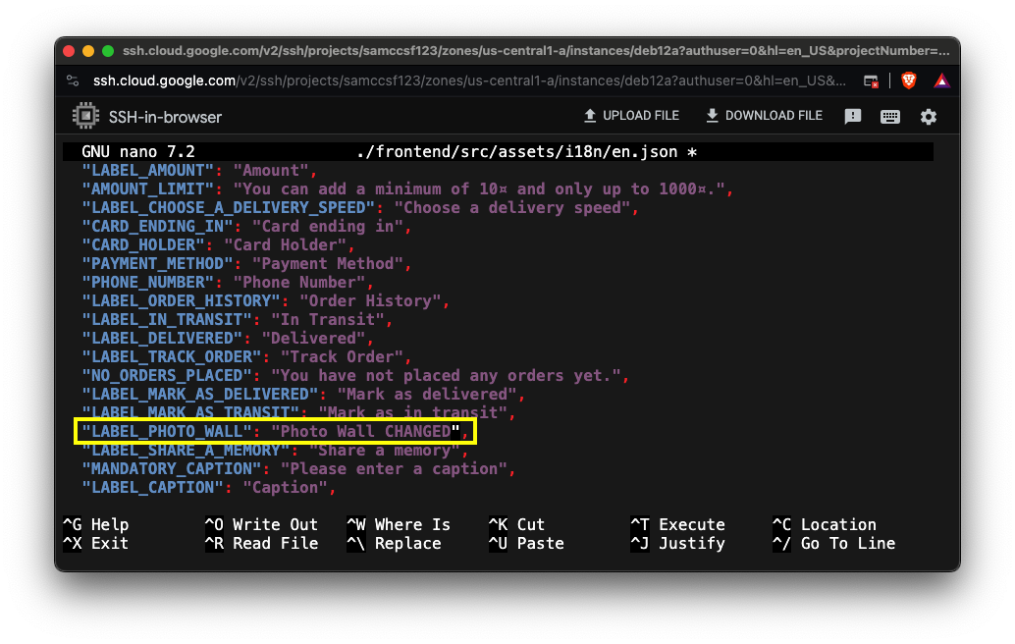Image resolution: width=1015 pixels, height=644 pixels.
Task: Click the "LABEL_PHOTO_WALL" key
Action: (166, 432)
